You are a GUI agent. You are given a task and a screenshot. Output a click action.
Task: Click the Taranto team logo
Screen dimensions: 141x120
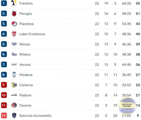tap(14, 105)
